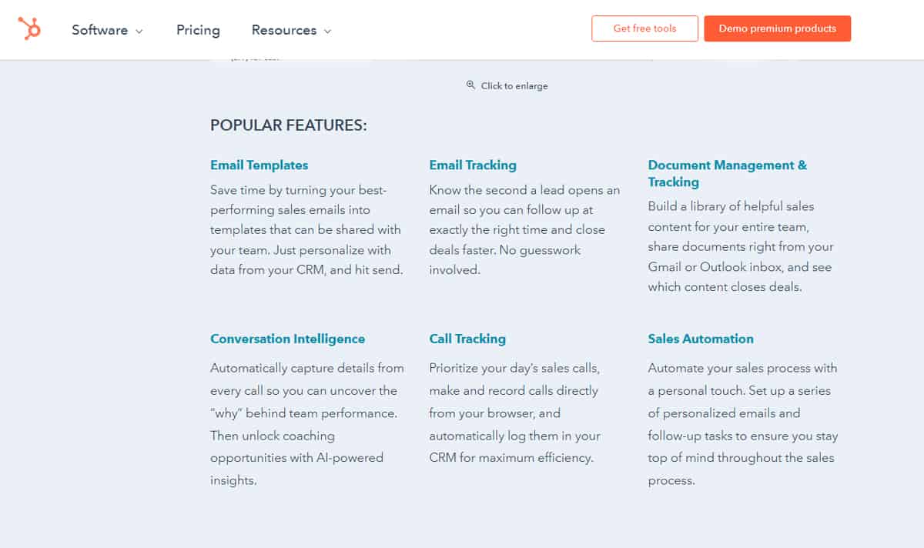
Task: Click the POPULAR FEATURES heading
Action: pos(288,125)
